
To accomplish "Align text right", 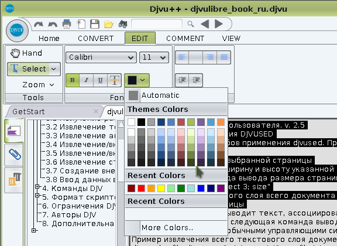I will click(x=210, y=57).
